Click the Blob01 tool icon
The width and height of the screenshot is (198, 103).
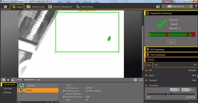(x=22, y=90)
